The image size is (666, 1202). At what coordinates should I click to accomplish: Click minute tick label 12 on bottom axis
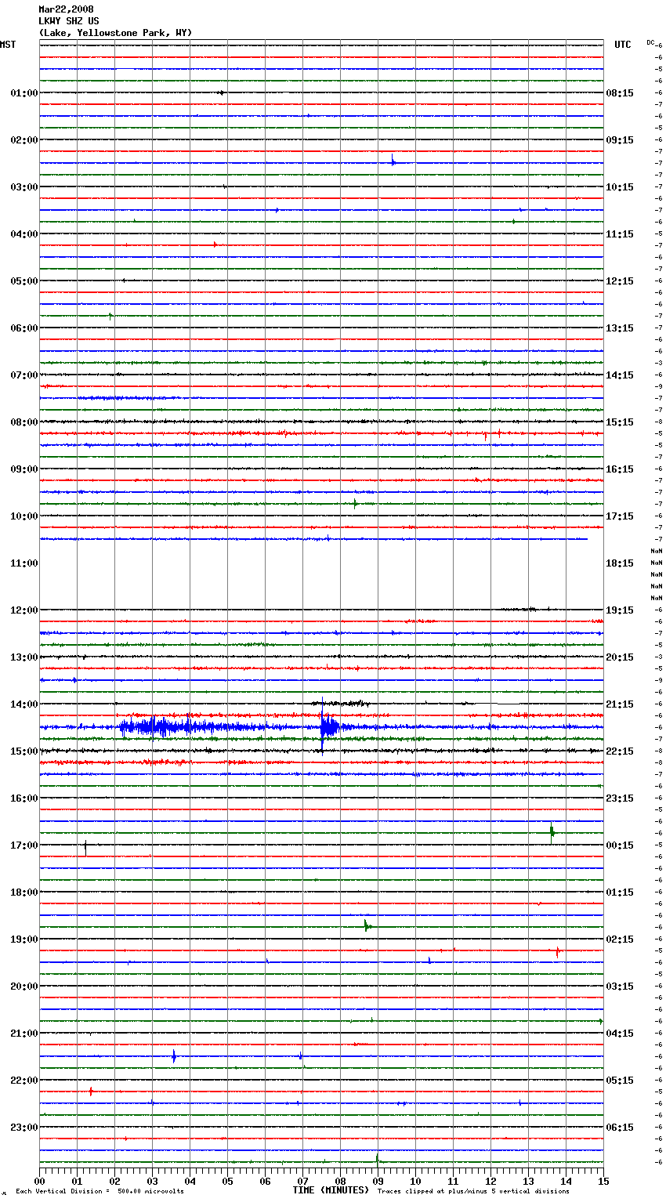(x=490, y=1181)
